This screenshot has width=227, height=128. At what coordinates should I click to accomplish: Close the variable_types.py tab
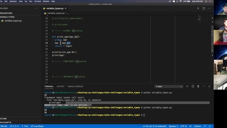(66, 9)
